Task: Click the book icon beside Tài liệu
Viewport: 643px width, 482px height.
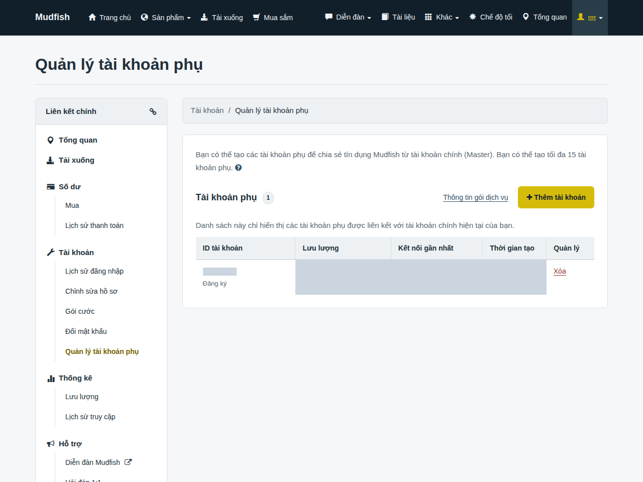Action: [x=385, y=17]
